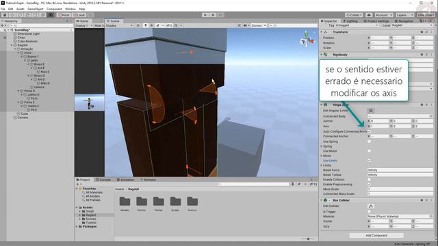Open the Gizmos dropdown in Scene view
The width and height of the screenshot is (438, 246).
(x=259, y=25)
